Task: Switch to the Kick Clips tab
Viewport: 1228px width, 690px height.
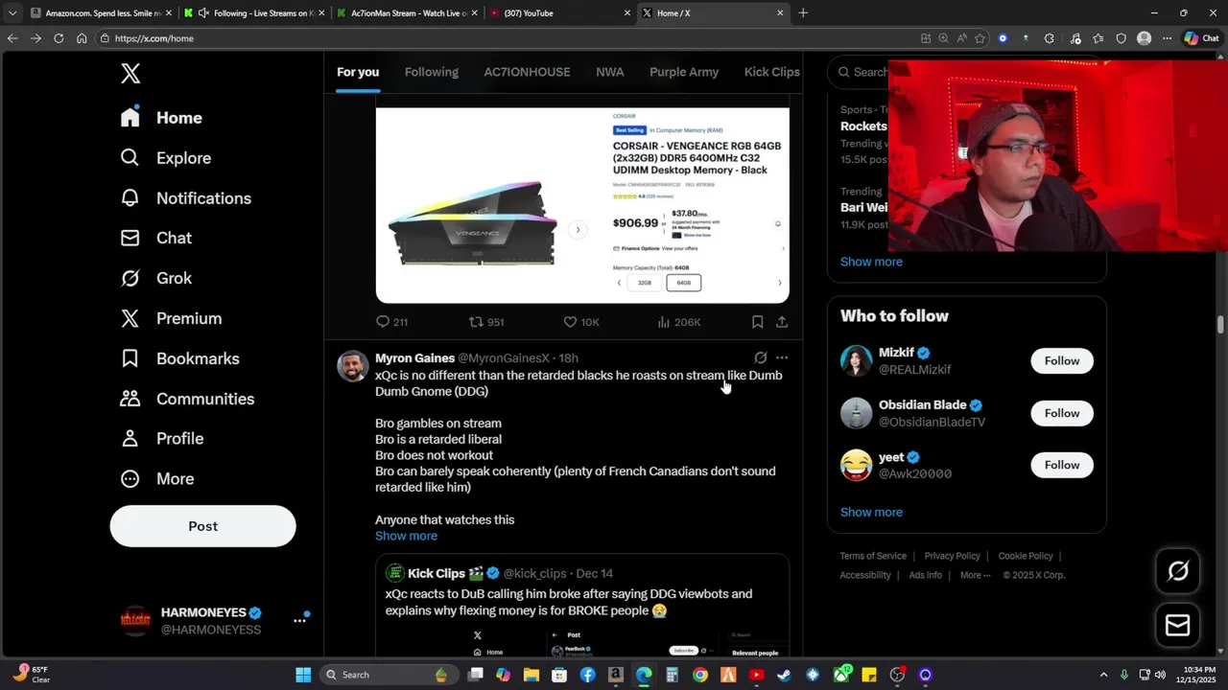Action: (772, 72)
